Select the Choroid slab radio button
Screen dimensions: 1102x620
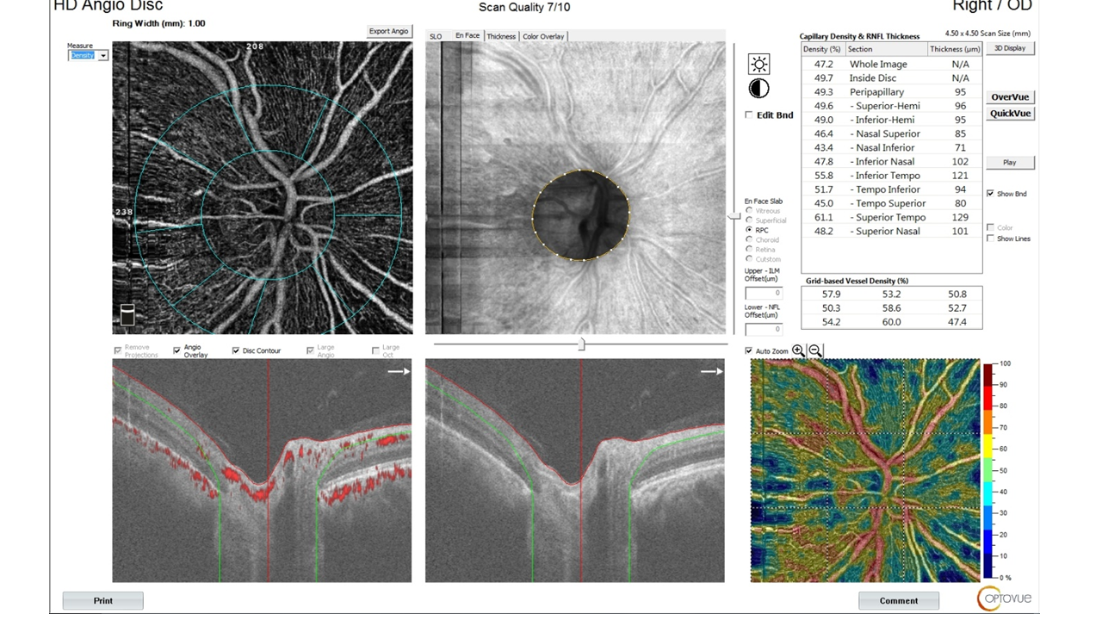point(749,239)
